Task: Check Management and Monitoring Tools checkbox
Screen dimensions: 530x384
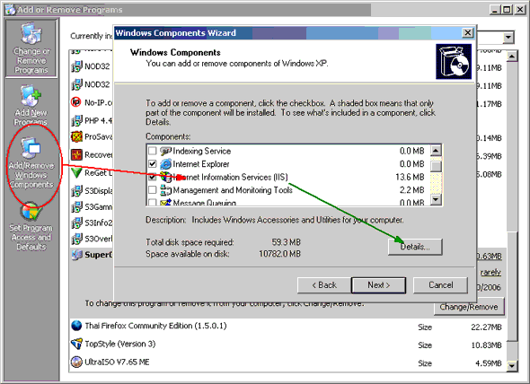Action: (153, 190)
